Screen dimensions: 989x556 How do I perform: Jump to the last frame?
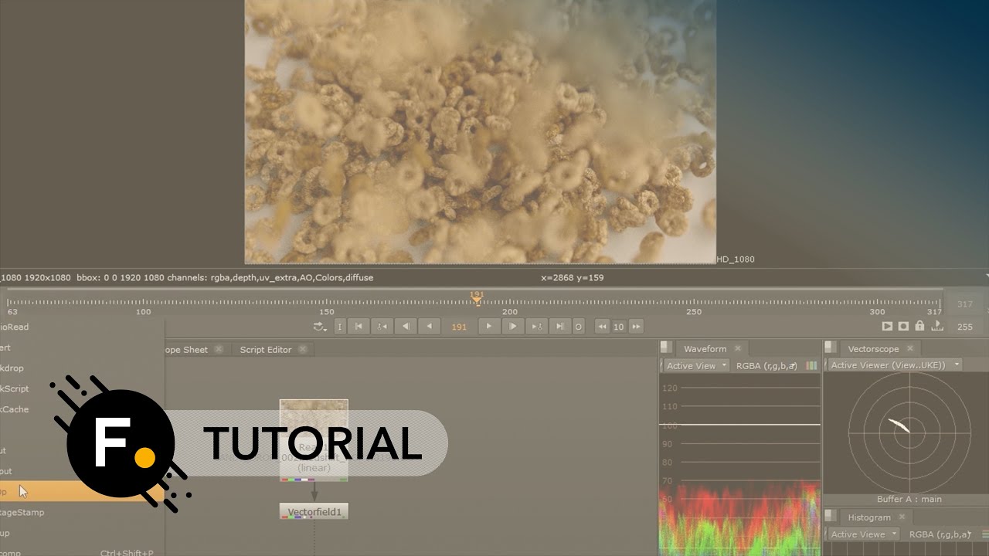pyautogui.click(x=560, y=327)
